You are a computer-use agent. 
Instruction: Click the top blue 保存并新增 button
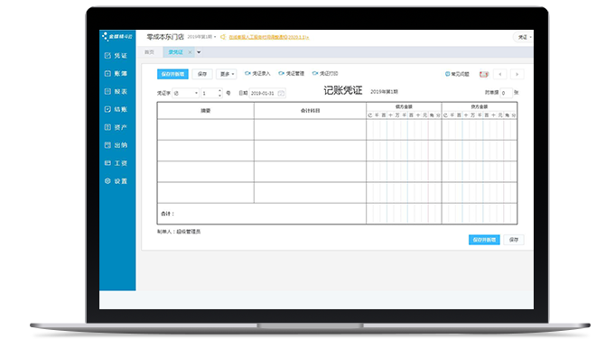[x=172, y=74]
